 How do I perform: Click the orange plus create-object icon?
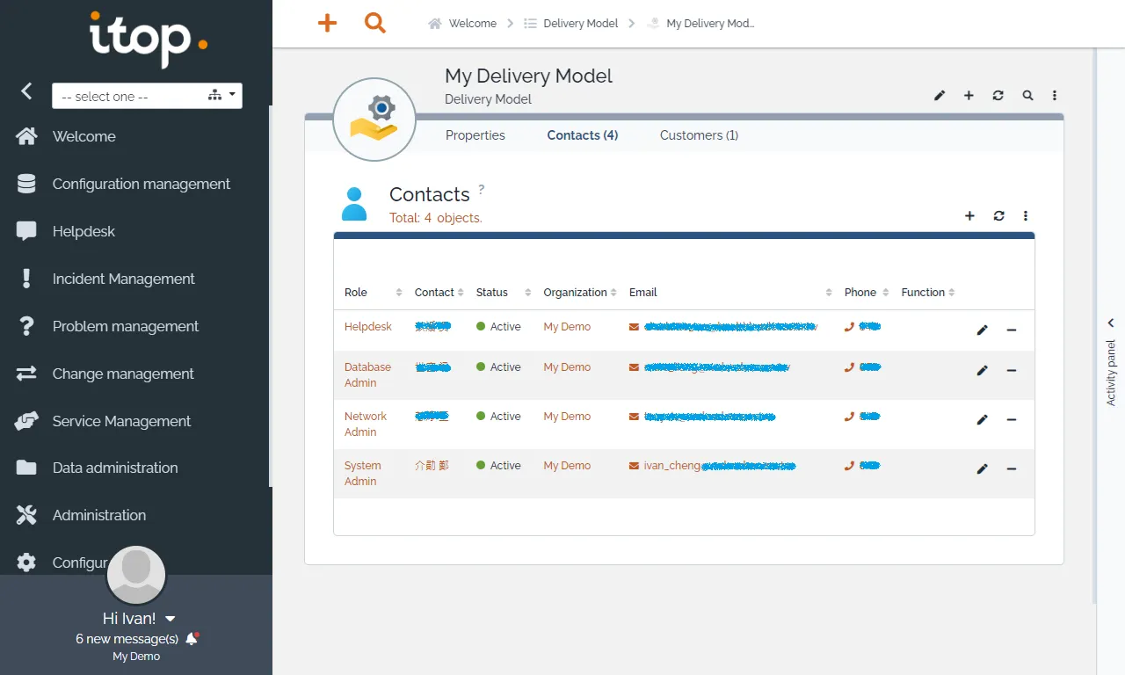(x=327, y=24)
